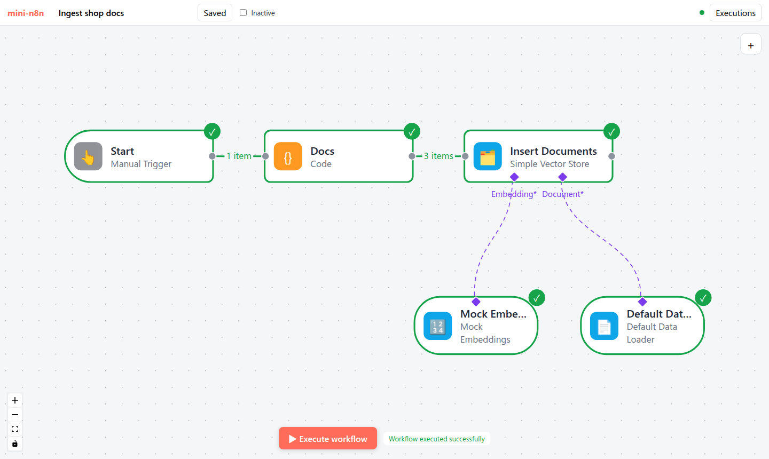The height and width of the screenshot is (459, 769).
Task: Click the Document connector diamond on Insert Documents
Action: tap(562, 177)
